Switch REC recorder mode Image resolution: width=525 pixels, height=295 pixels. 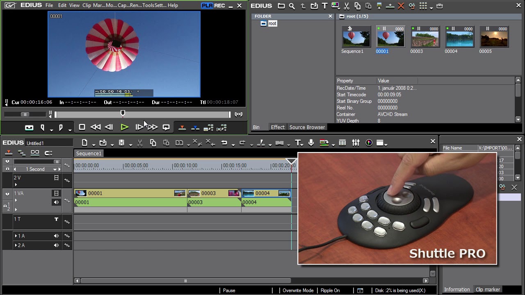click(x=219, y=6)
